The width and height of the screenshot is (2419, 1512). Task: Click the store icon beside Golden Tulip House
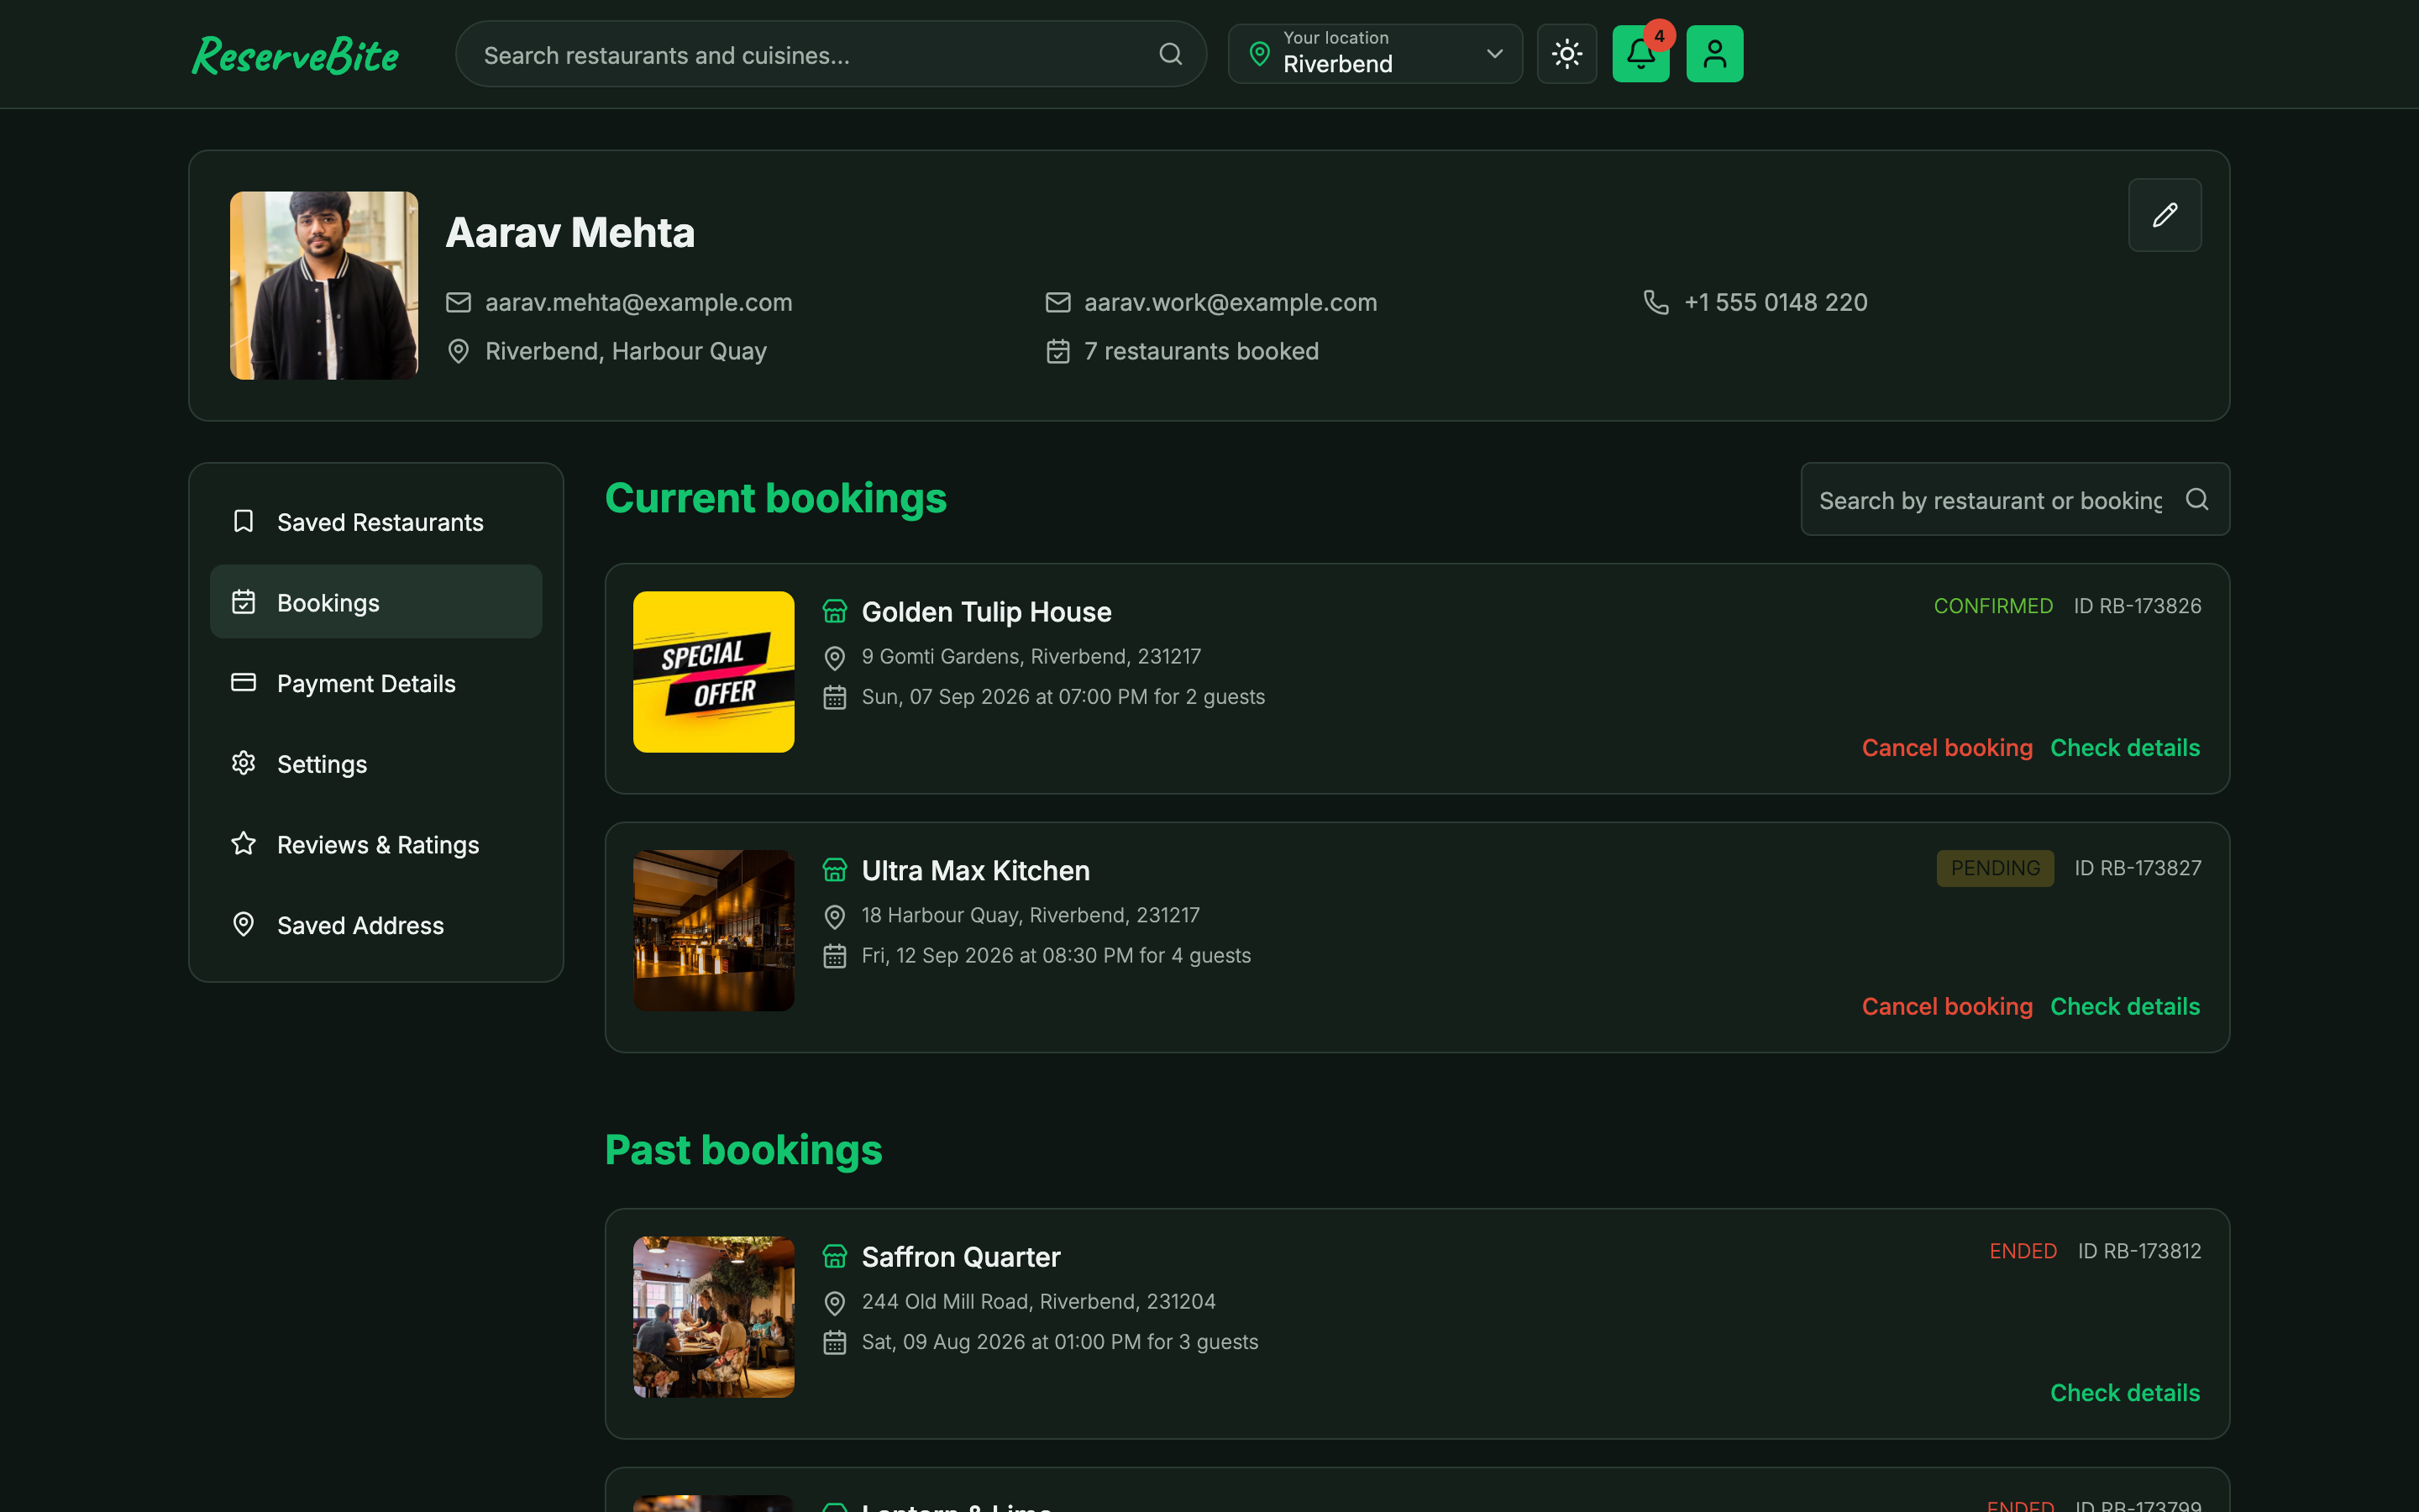pos(835,611)
